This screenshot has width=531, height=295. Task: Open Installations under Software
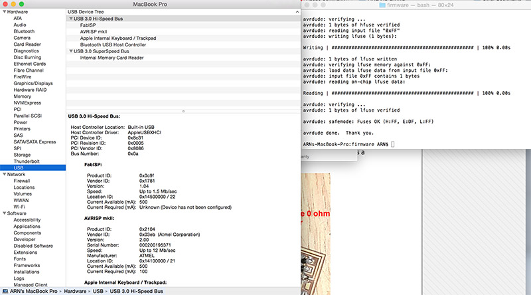pyautogui.click(x=27, y=272)
